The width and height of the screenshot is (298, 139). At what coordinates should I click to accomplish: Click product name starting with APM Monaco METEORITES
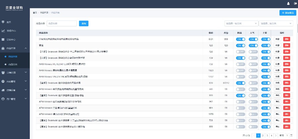[x=62, y=64]
